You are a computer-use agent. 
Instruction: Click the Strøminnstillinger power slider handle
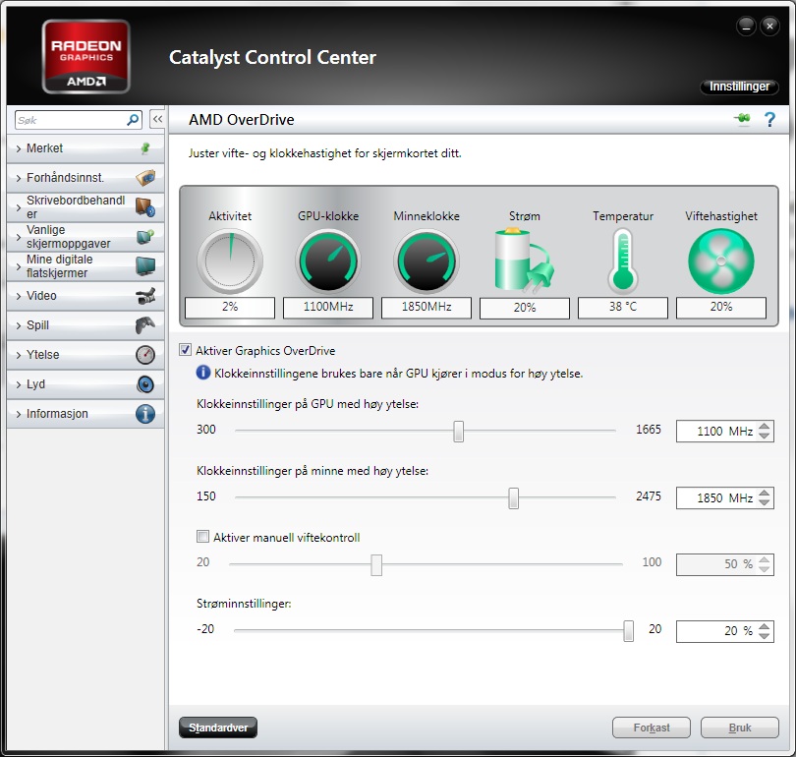[x=629, y=630]
